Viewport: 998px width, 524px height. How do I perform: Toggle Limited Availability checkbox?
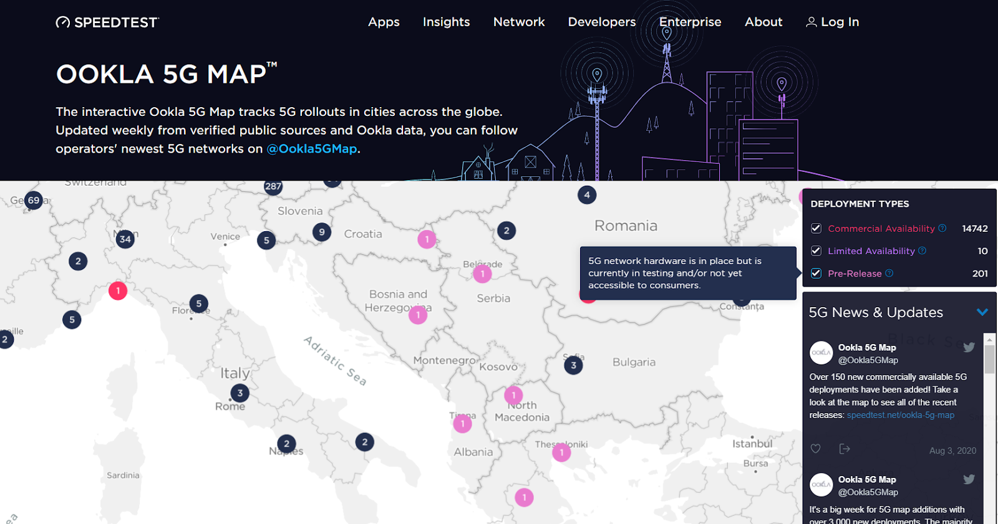click(x=816, y=251)
